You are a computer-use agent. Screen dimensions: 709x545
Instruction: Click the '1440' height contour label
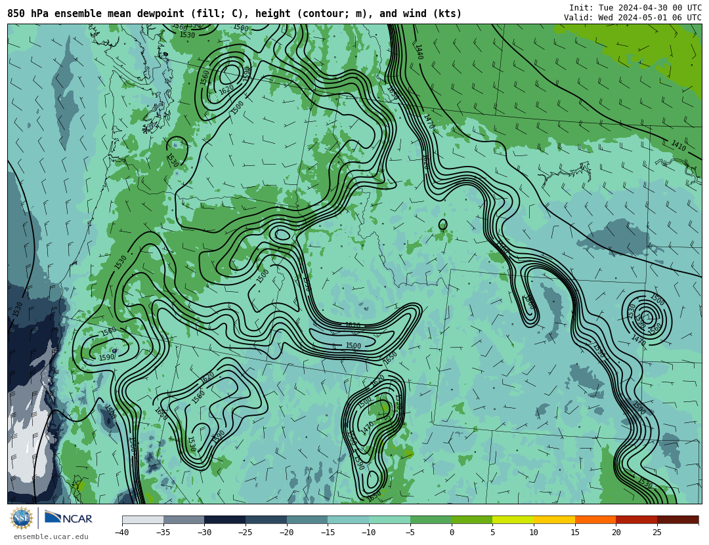pos(419,52)
